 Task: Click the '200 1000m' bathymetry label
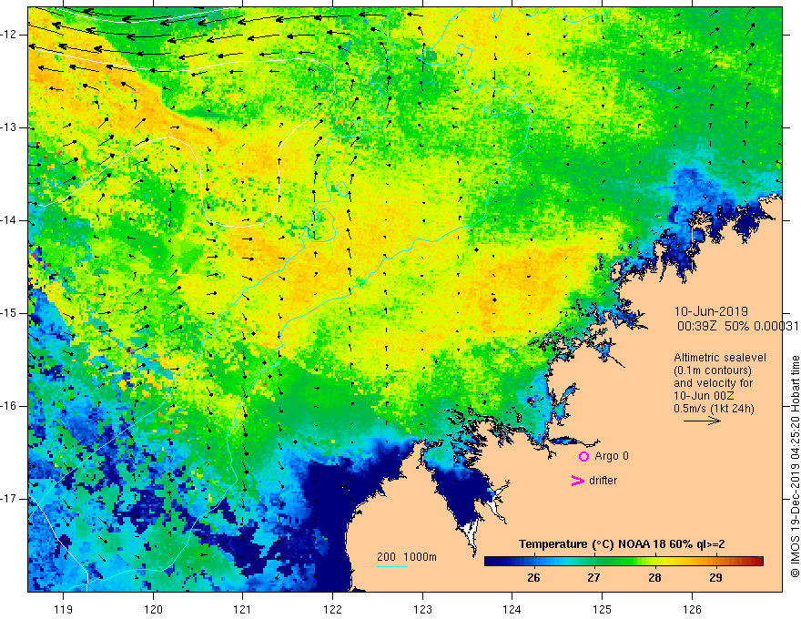point(407,557)
